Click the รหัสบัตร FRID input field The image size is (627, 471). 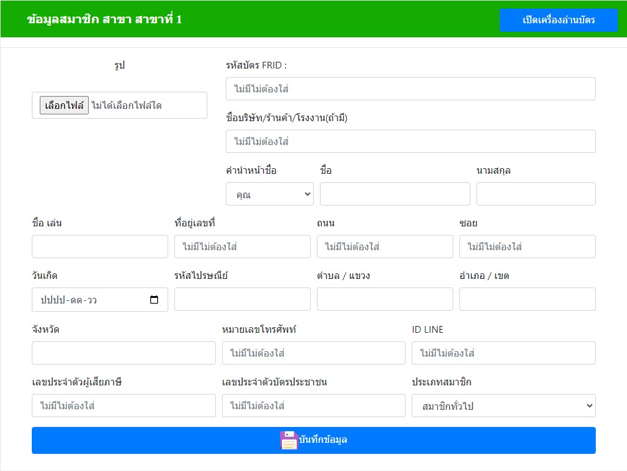(x=410, y=89)
